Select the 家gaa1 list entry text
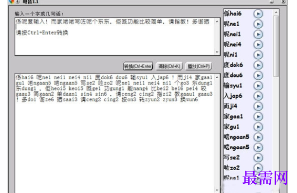Screen dimensions: 297x193 (233, 117)
